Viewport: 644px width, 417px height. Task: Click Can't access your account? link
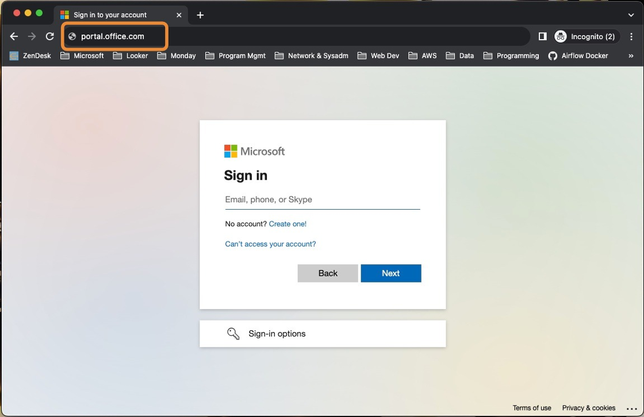(x=270, y=244)
